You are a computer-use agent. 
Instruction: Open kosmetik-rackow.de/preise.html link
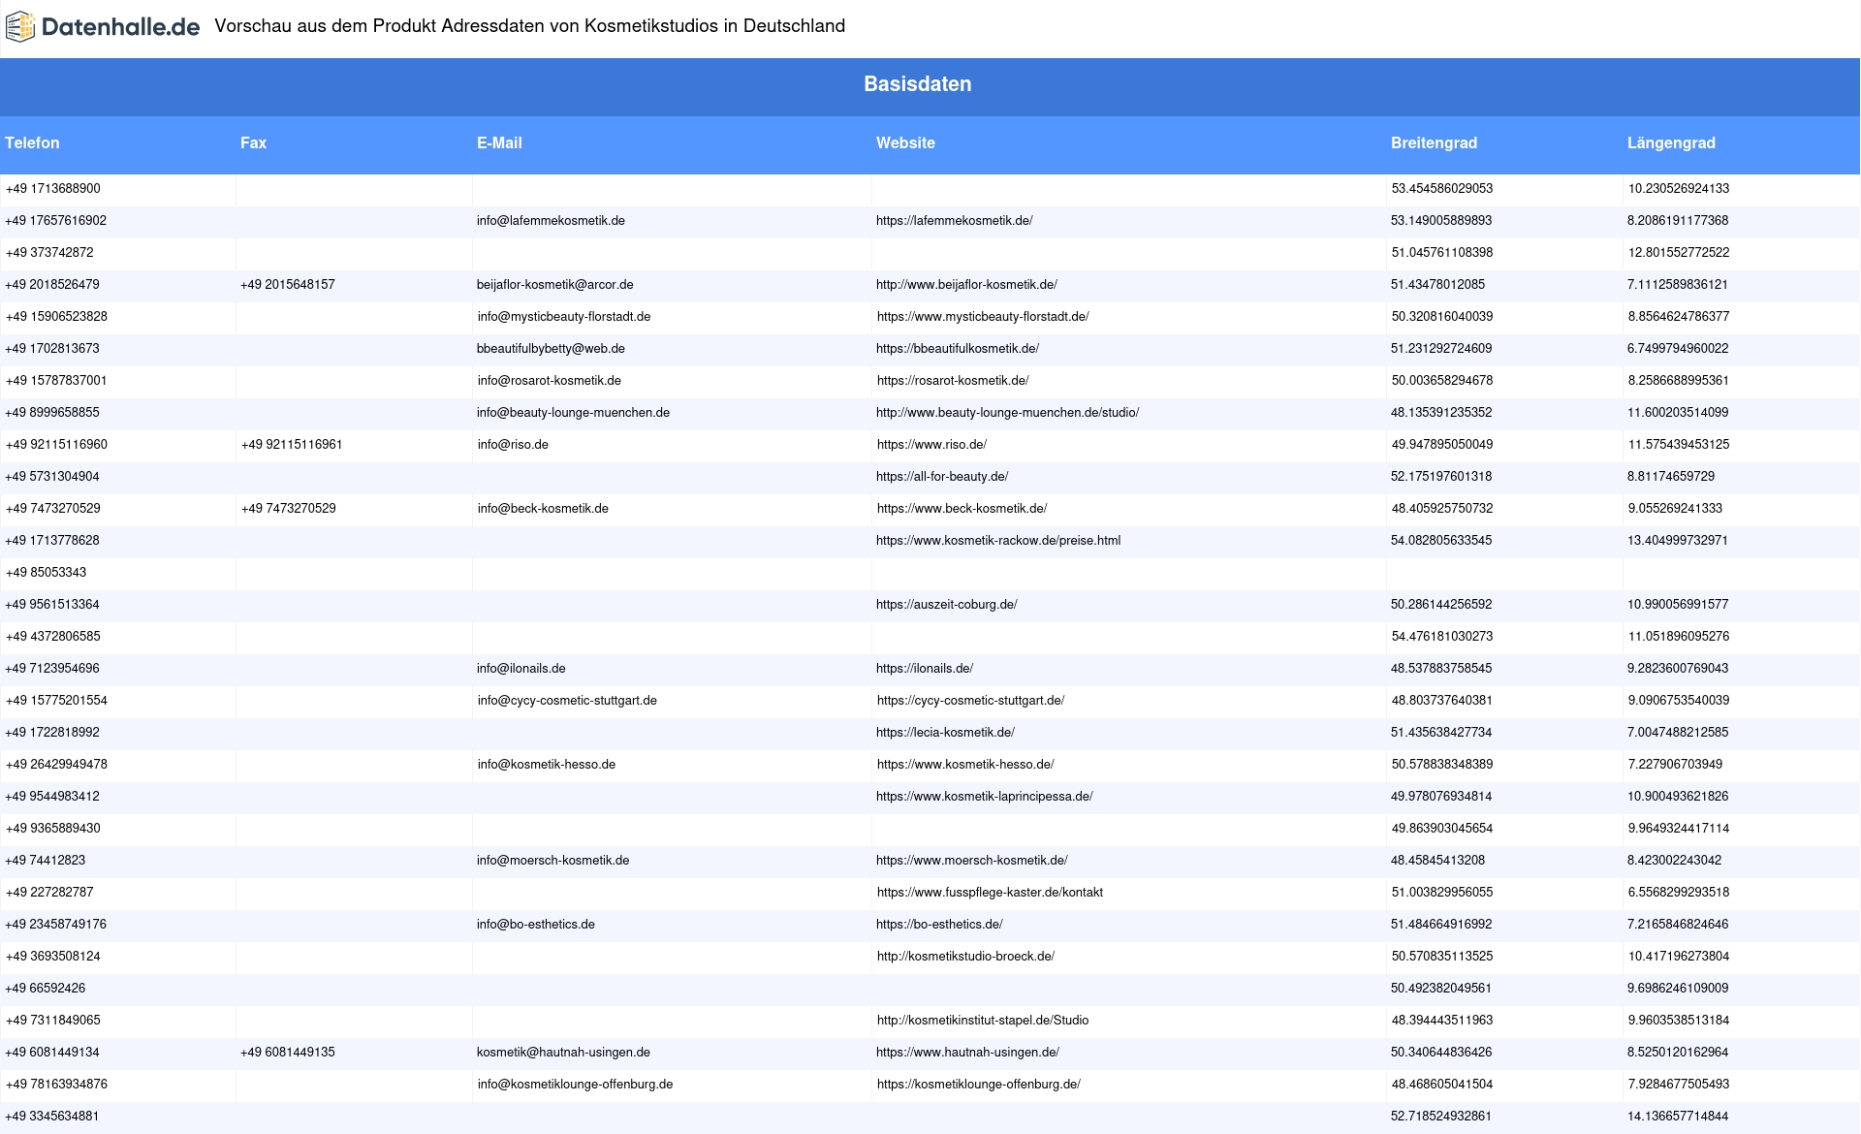998,541
